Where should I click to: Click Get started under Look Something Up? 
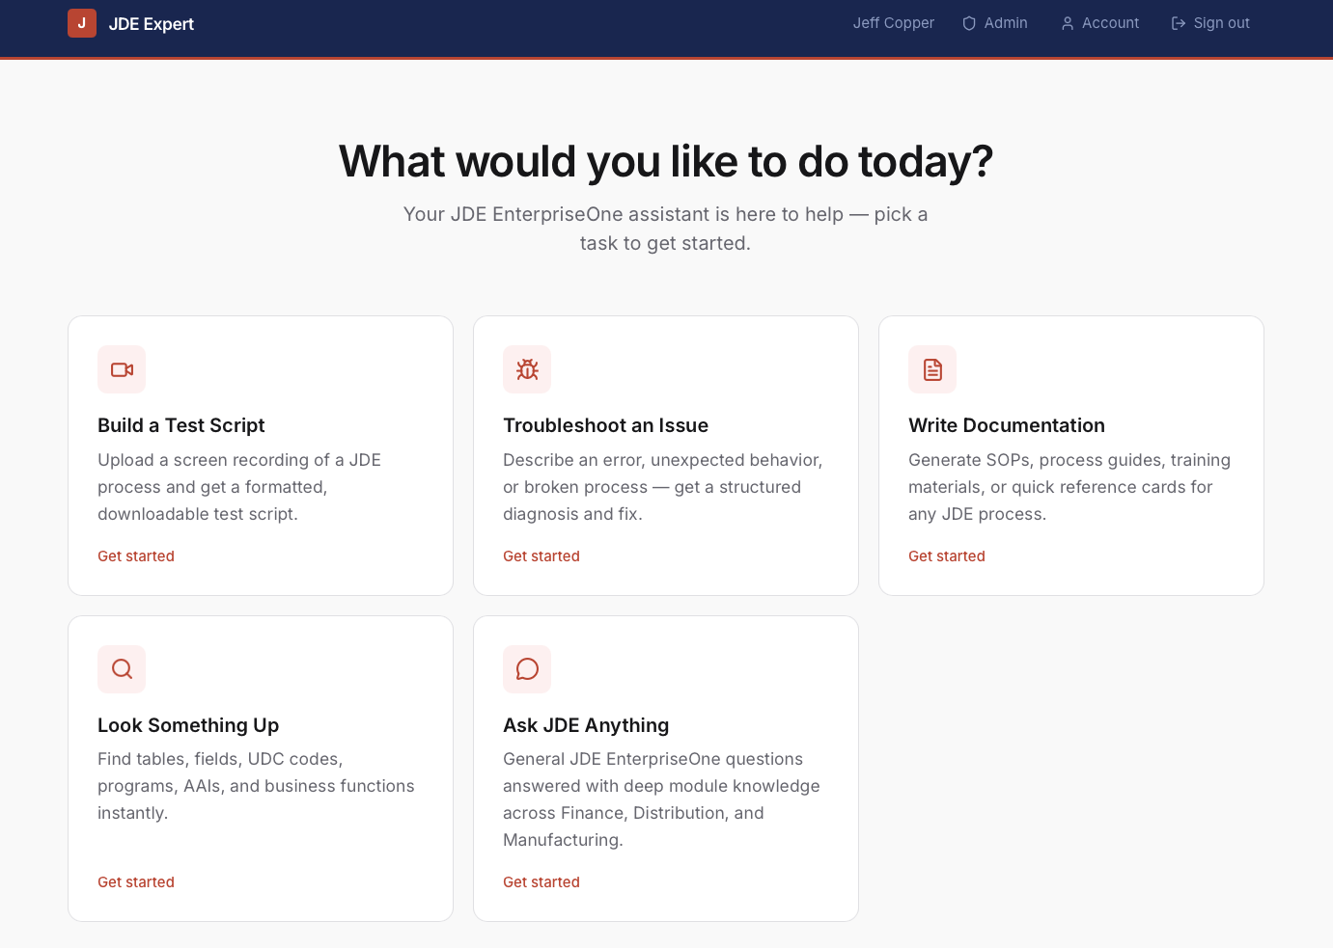(x=136, y=882)
